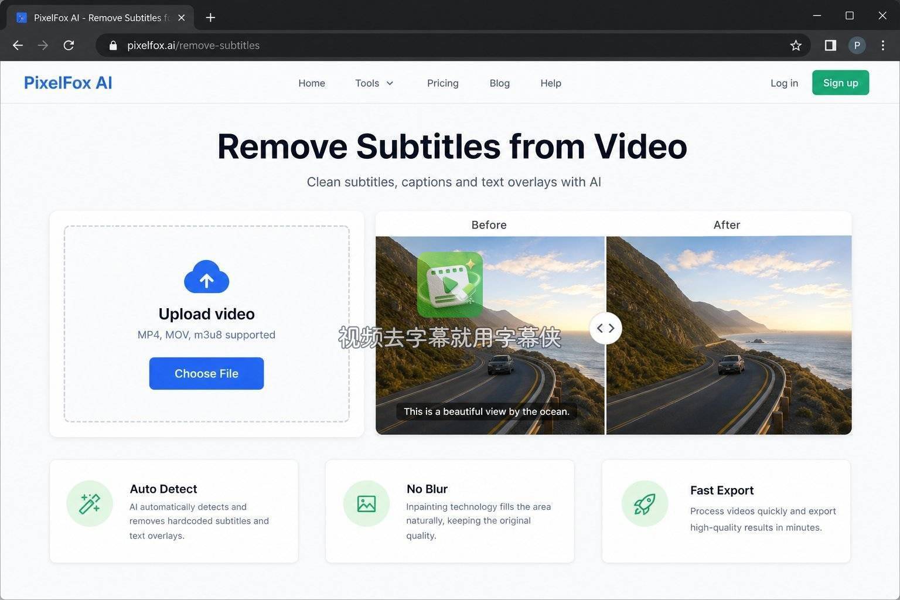The width and height of the screenshot is (900, 600).
Task: Go to the Blog nav item
Action: coord(499,83)
